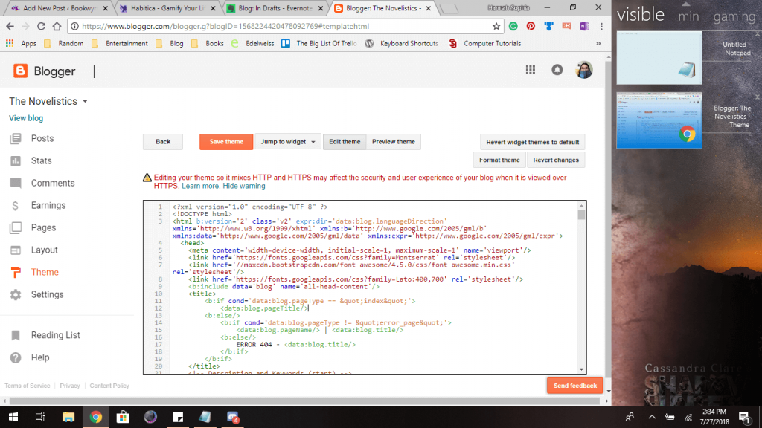This screenshot has height=428, width=762.
Task: Click the Google apps grid icon
Action: pyautogui.click(x=531, y=70)
